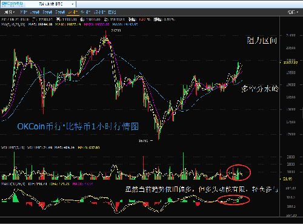
Task: Click the MACD indicator label
Action: pyautogui.click(x=13, y=184)
